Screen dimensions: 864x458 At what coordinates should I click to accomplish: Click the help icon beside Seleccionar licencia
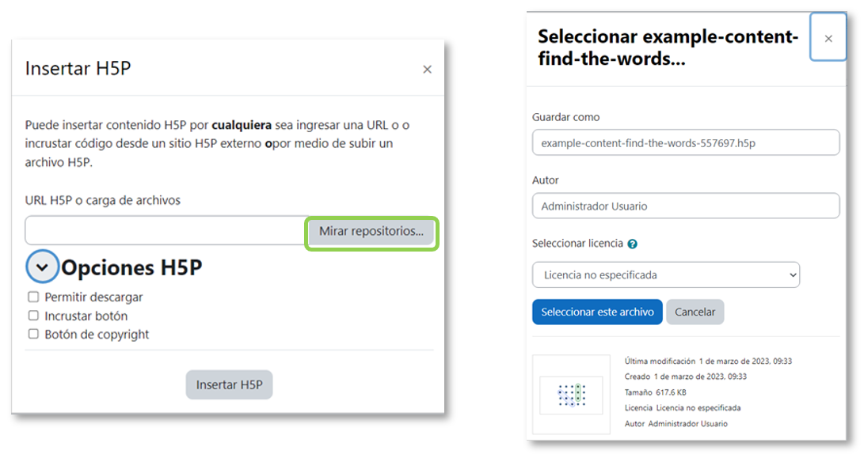(632, 243)
